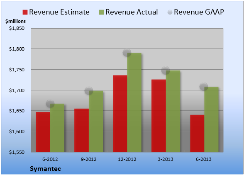Click the GAAP marker above 9-2012

tap(89, 91)
